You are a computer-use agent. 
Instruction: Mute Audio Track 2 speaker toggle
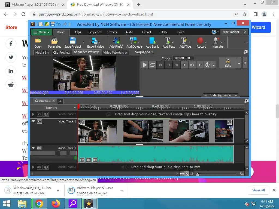40,167
